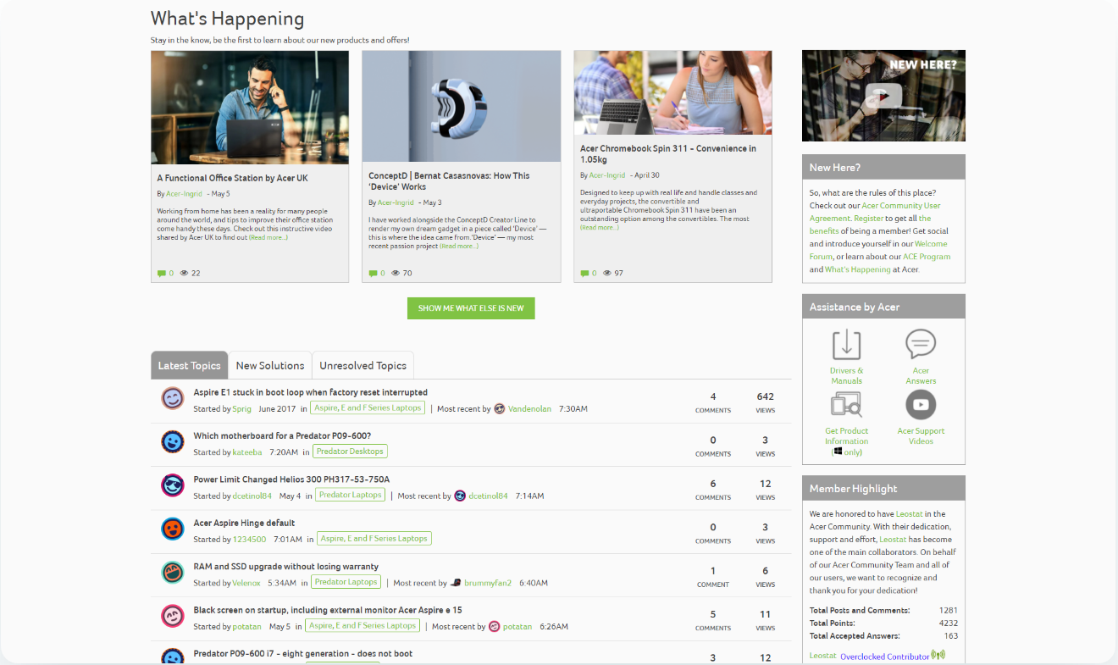
Task: Open Power Limit Changed Helios 300 topic
Action: pyautogui.click(x=291, y=479)
